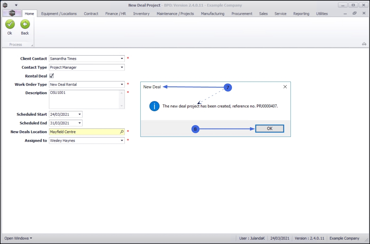370x244 pixels.
Task: Restore the inner document window
Action: (x=354, y=13)
